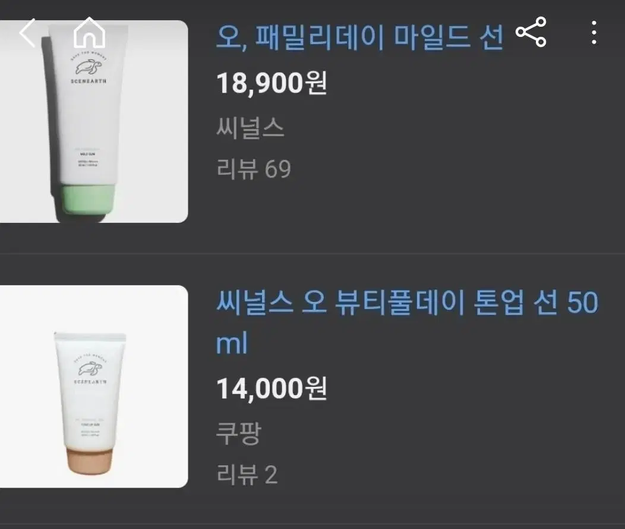Click the 14,000원 price
The image size is (625, 529).
click(x=272, y=389)
